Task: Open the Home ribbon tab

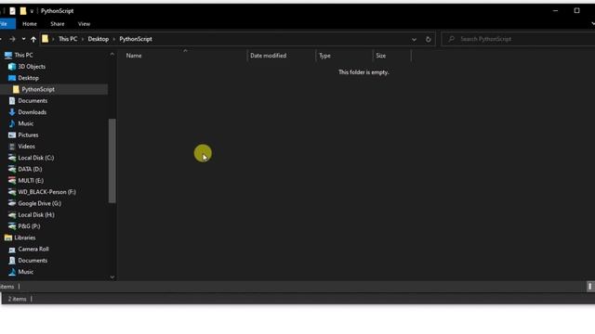Action: 30,24
